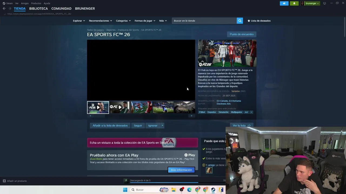Expand the Explorar dropdown
The image size is (346, 194).
[x=79, y=21]
